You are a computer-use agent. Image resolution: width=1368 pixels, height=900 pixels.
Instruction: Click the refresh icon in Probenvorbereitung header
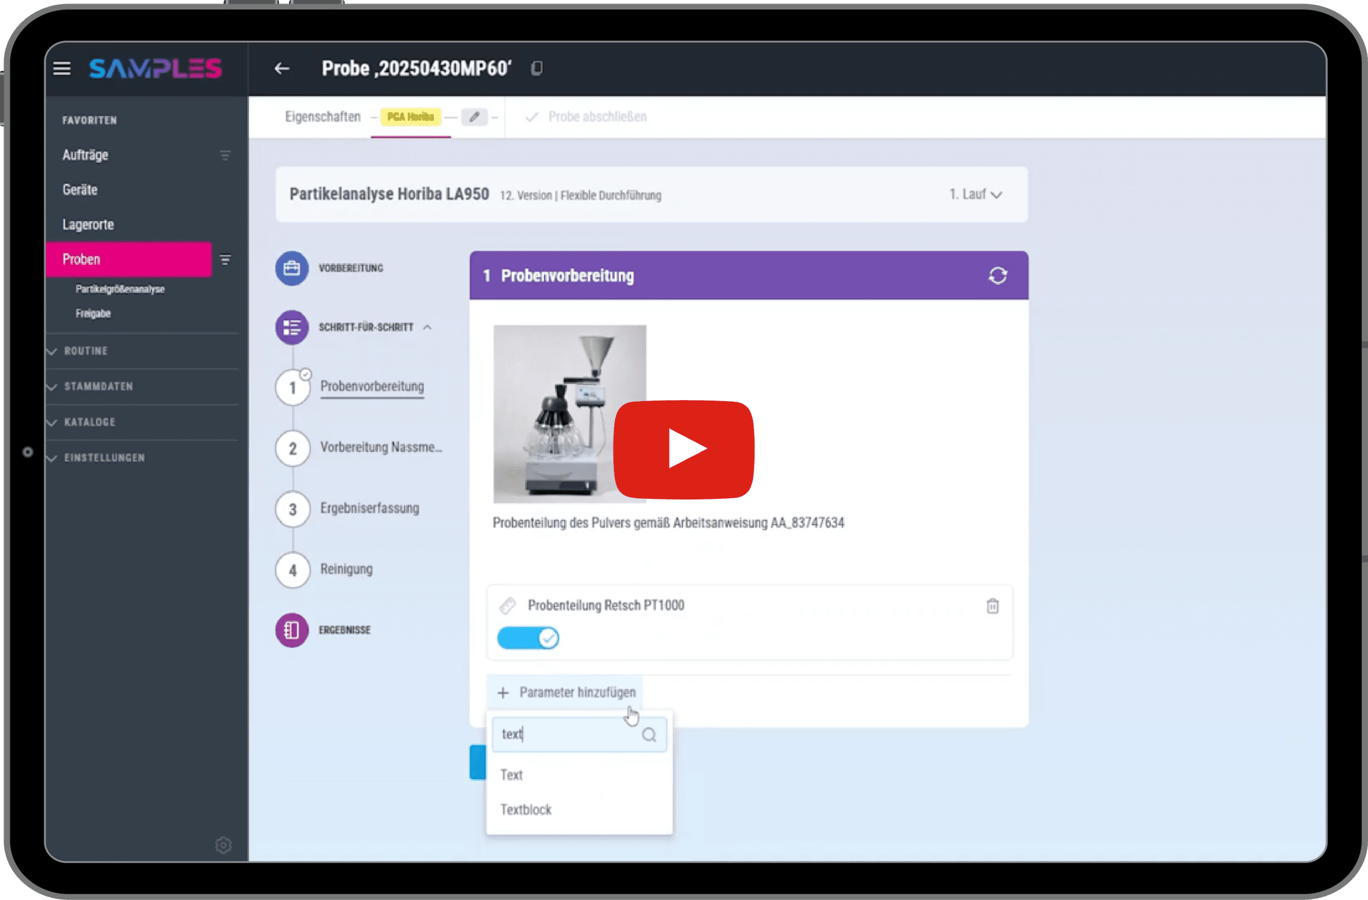[997, 276]
